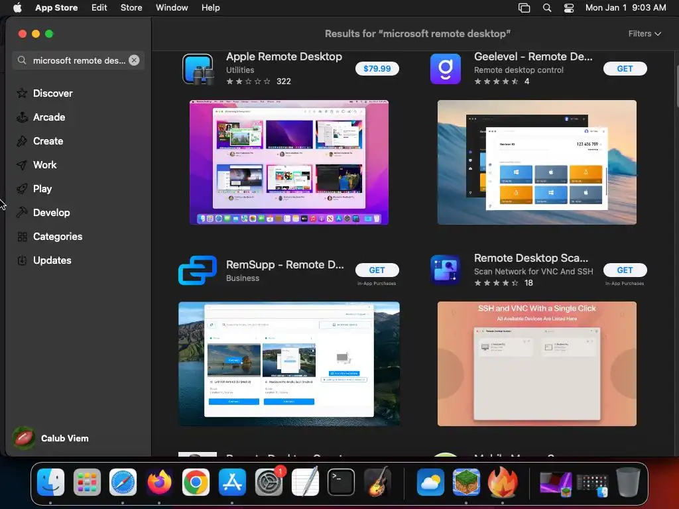Buy Apple Remote Desktop for $79.99

(x=377, y=69)
